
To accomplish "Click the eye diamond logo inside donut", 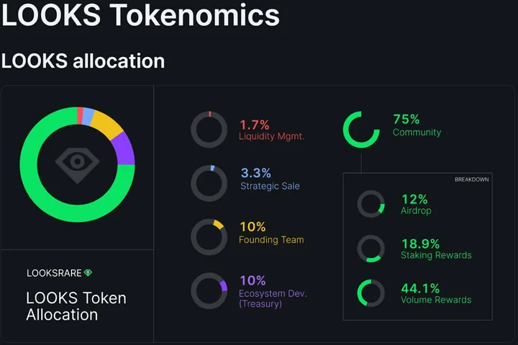I will (77, 165).
